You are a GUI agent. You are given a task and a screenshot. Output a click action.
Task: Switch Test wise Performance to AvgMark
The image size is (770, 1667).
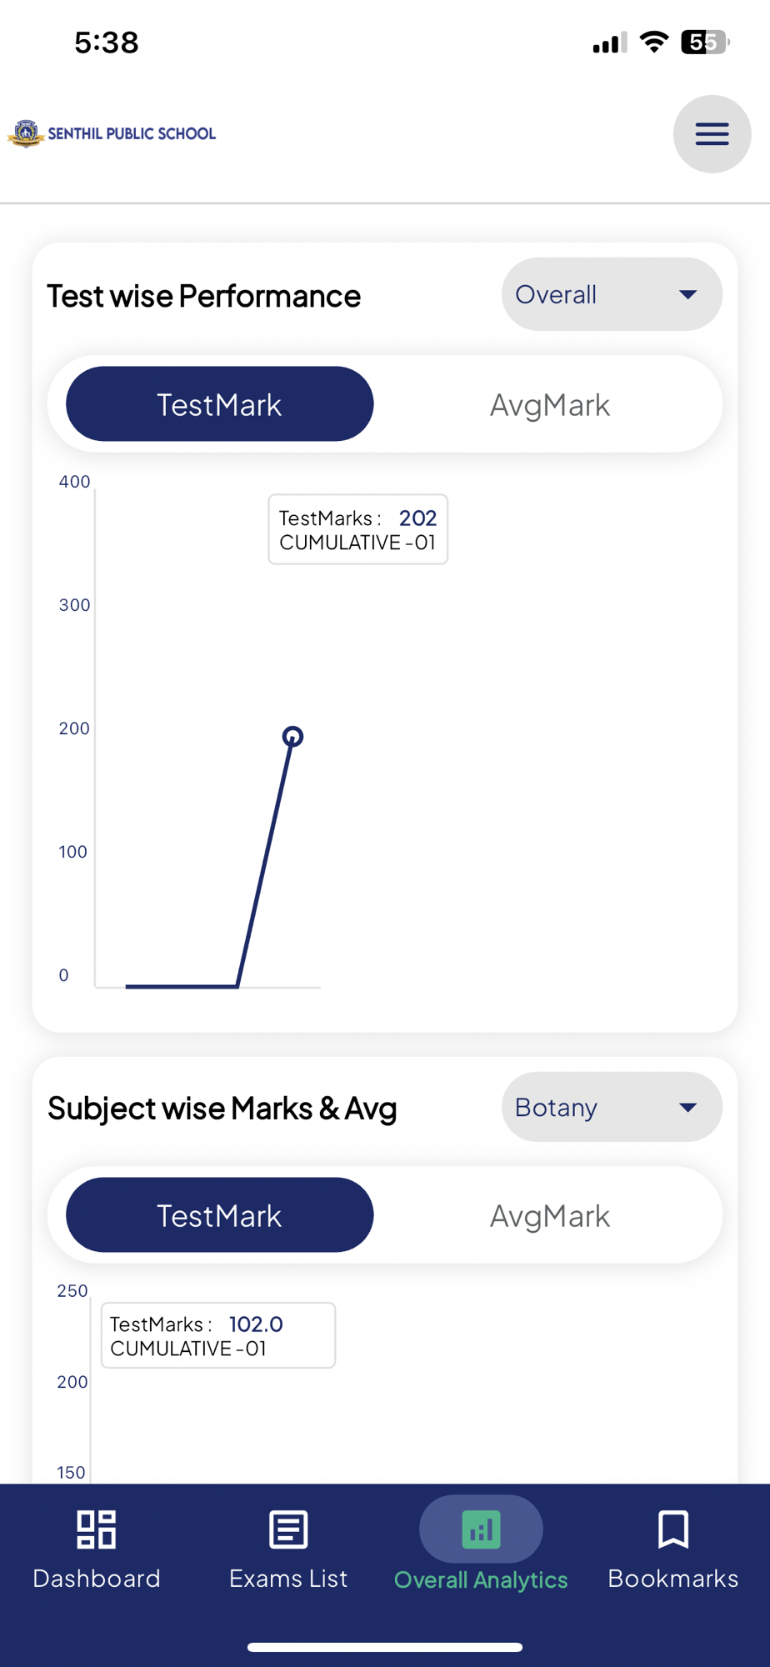tap(549, 405)
